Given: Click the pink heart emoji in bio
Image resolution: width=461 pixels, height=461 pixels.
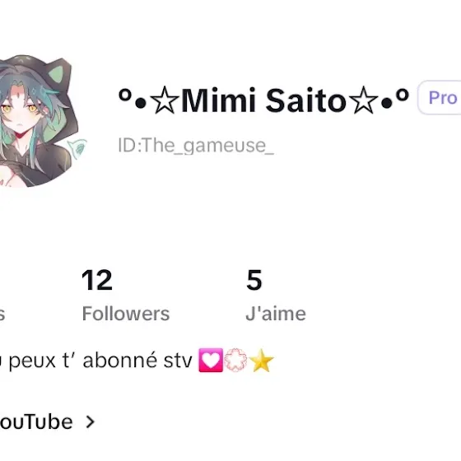Looking at the screenshot, I should pos(211,361).
